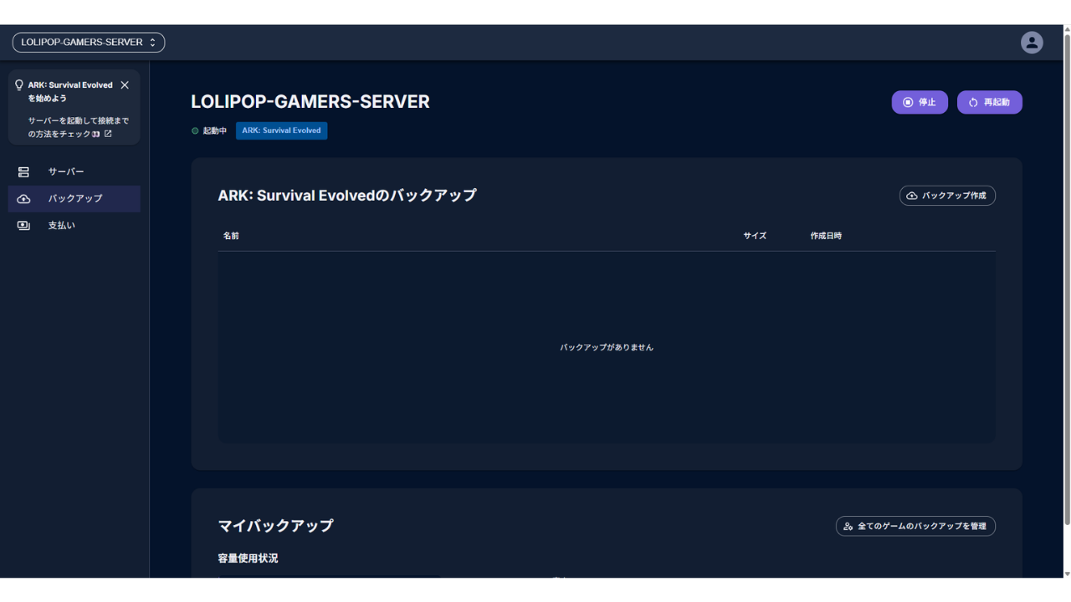Create a backup with バックアップ作成
Image resolution: width=1071 pixels, height=602 pixels.
947,196
